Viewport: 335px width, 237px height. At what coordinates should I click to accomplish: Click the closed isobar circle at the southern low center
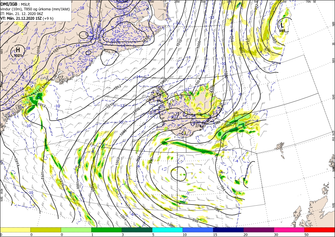[x=179, y=174]
